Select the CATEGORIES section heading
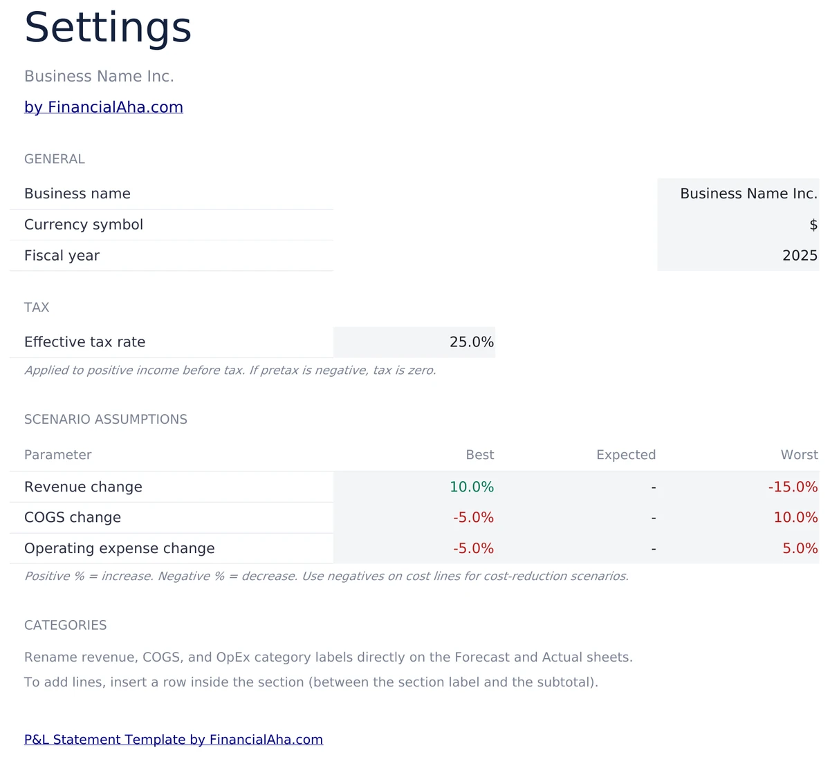Viewport: 830px width, 757px height. point(65,625)
